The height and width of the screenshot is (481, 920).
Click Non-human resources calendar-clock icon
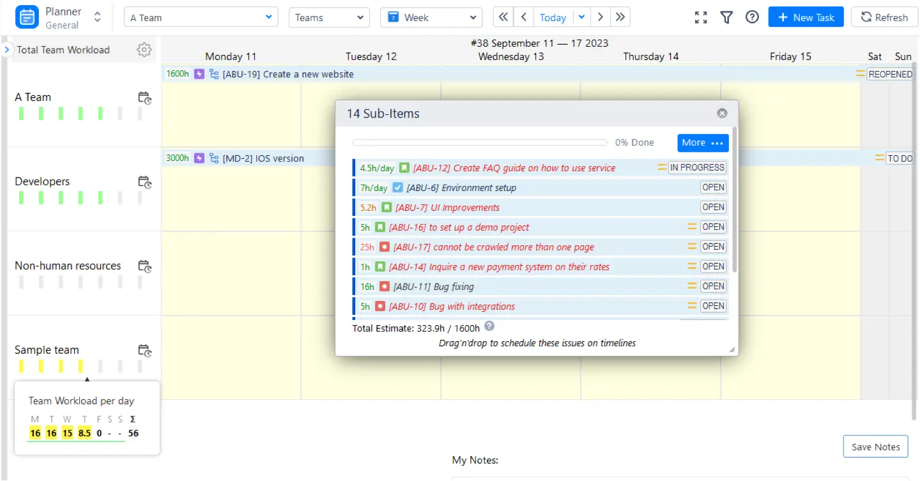point(145,266)
